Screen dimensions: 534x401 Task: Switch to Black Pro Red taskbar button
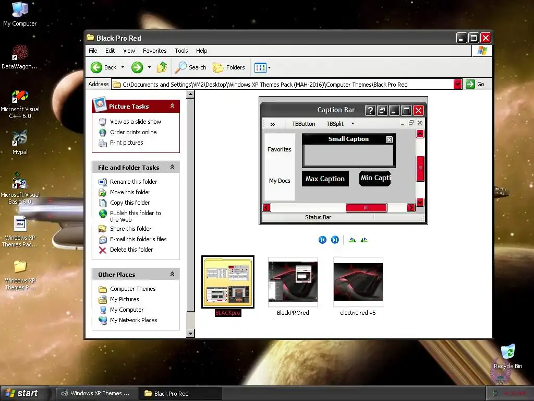coord(181,393)
